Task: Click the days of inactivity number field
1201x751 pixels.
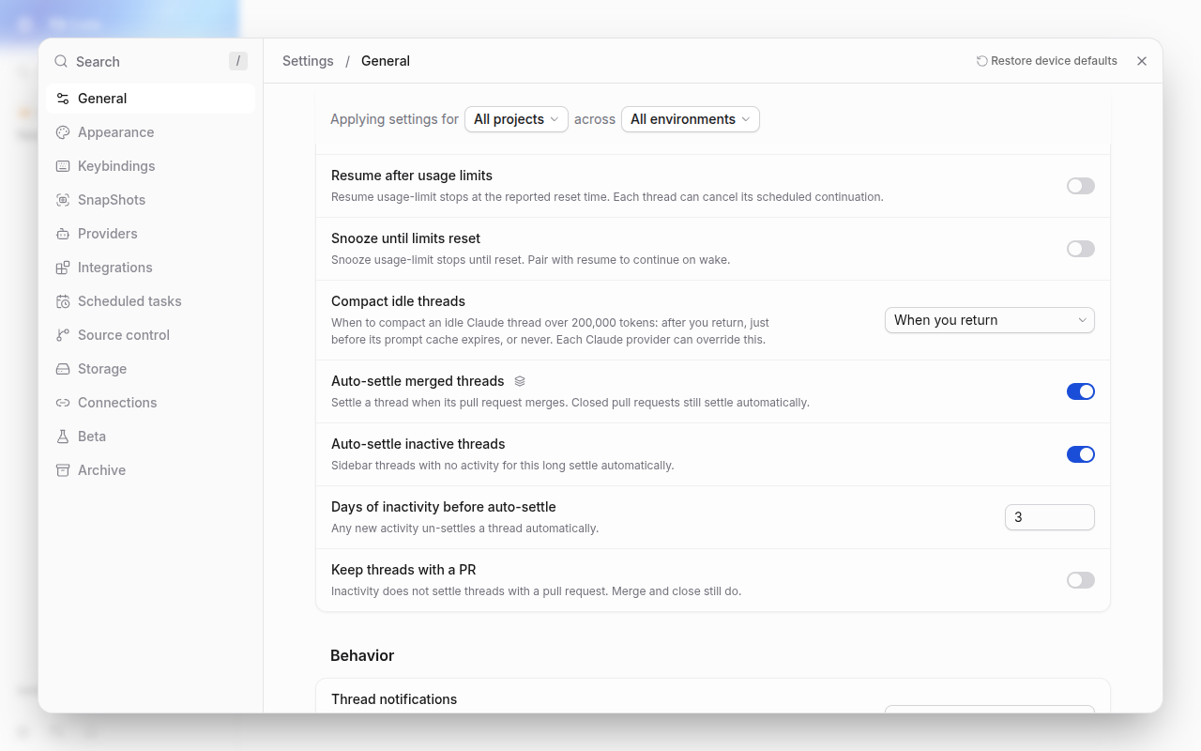Action: [1050, 517]
